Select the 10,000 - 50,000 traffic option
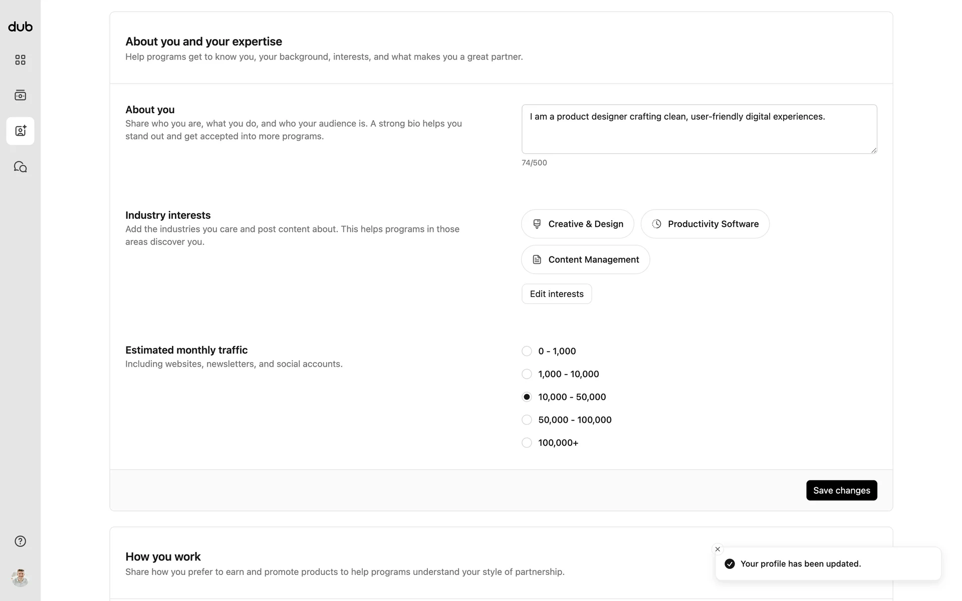Image resolution: width=962 pixels, height=601 pixels. point(527,397)
